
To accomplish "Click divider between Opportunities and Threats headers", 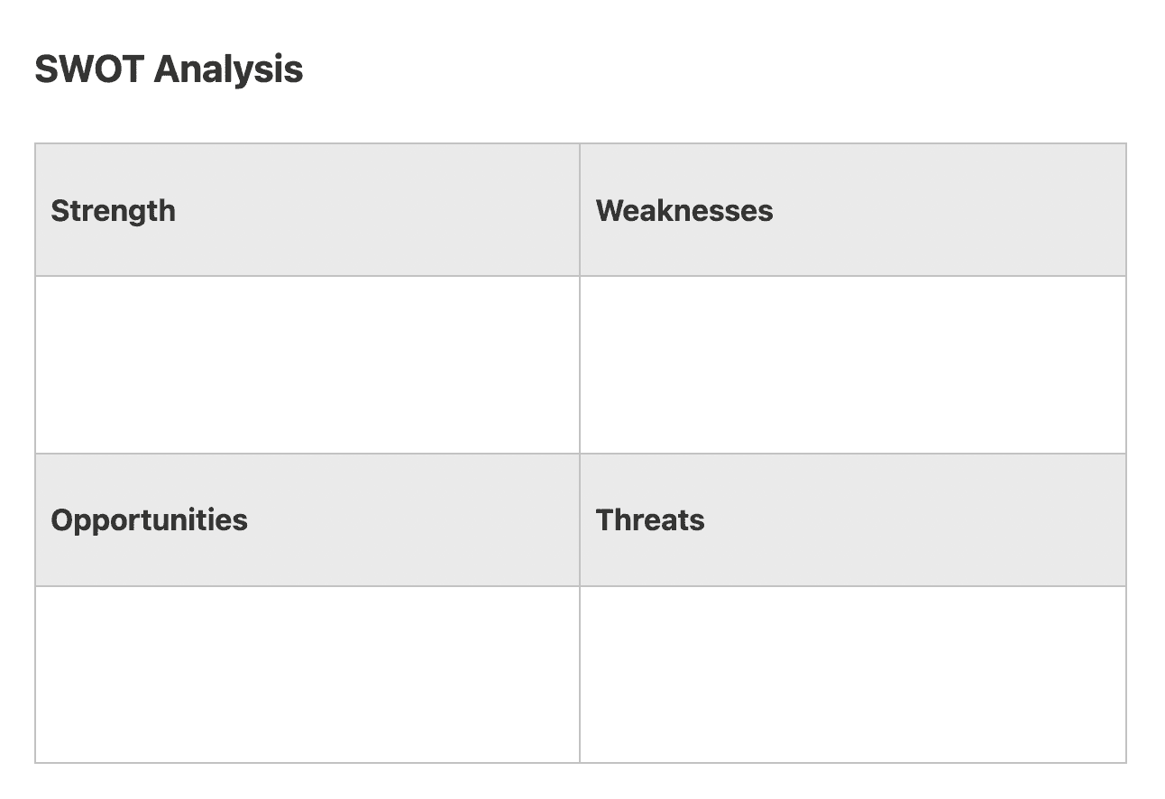I will [580, 520].
